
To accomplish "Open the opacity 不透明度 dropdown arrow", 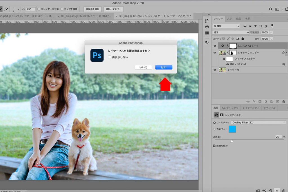I will tap(271, 33).
